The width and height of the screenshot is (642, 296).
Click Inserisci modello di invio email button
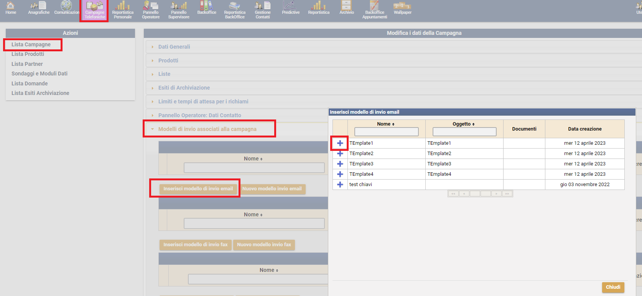click(198, 189)
